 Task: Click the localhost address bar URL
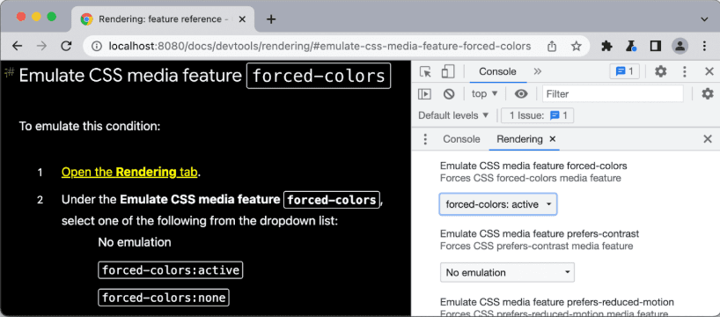(x=320, y=46)
